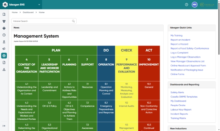Open the org hierarchy sidebar icon

coord(4,21)
